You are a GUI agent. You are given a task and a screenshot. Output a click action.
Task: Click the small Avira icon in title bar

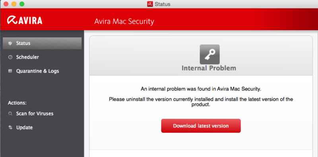pyautogui.click(x=150, y=4)
